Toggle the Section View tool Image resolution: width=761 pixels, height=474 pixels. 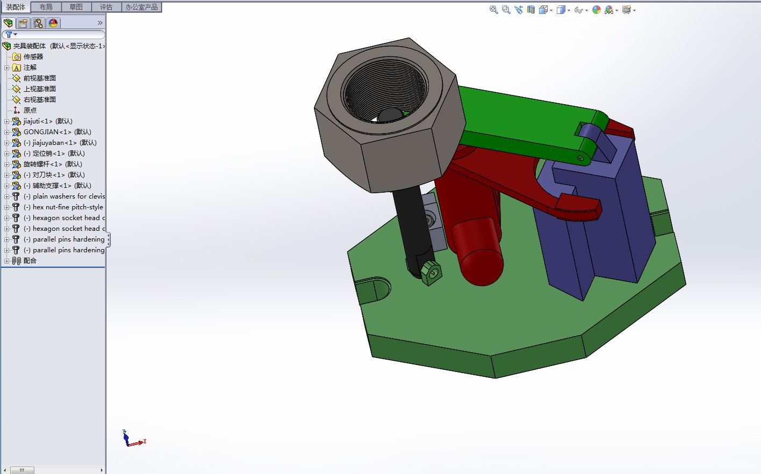(531, 10)
